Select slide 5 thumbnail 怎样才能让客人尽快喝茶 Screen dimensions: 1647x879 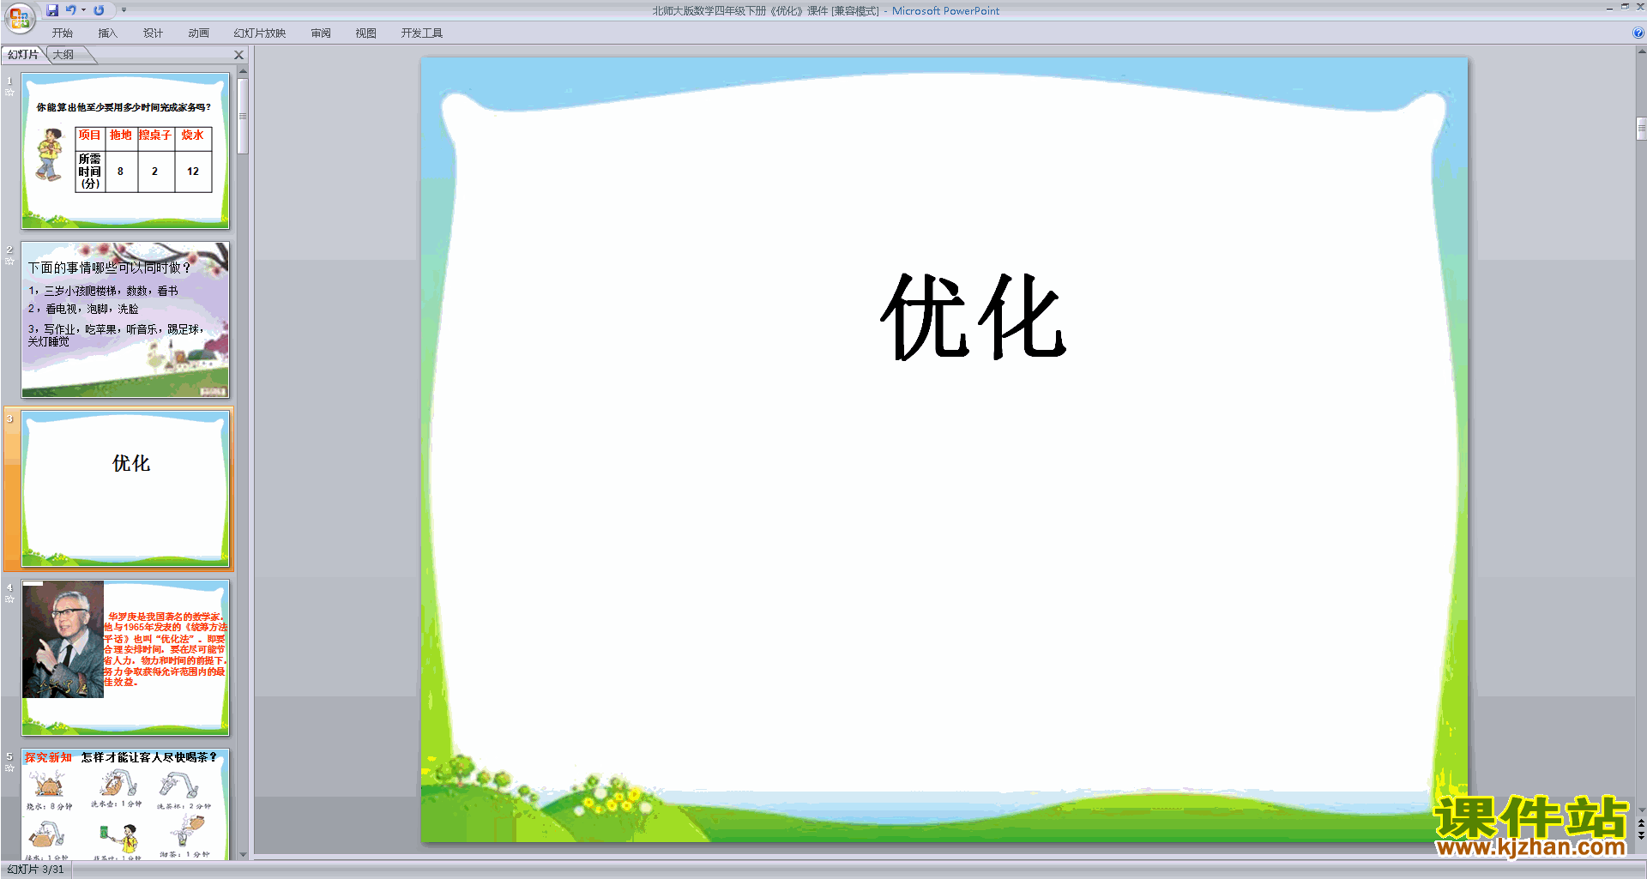(125, 804)
